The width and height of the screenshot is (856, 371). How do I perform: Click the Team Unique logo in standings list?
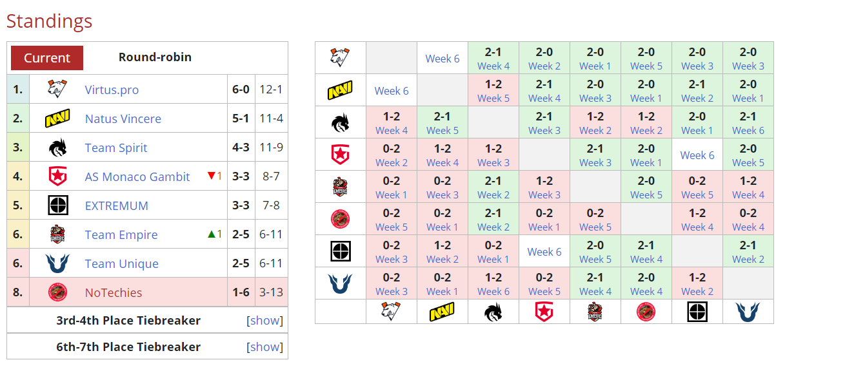click(x=58, y=264)
